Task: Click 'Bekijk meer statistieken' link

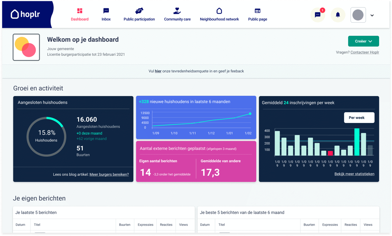Action: [x=354, y=174]
